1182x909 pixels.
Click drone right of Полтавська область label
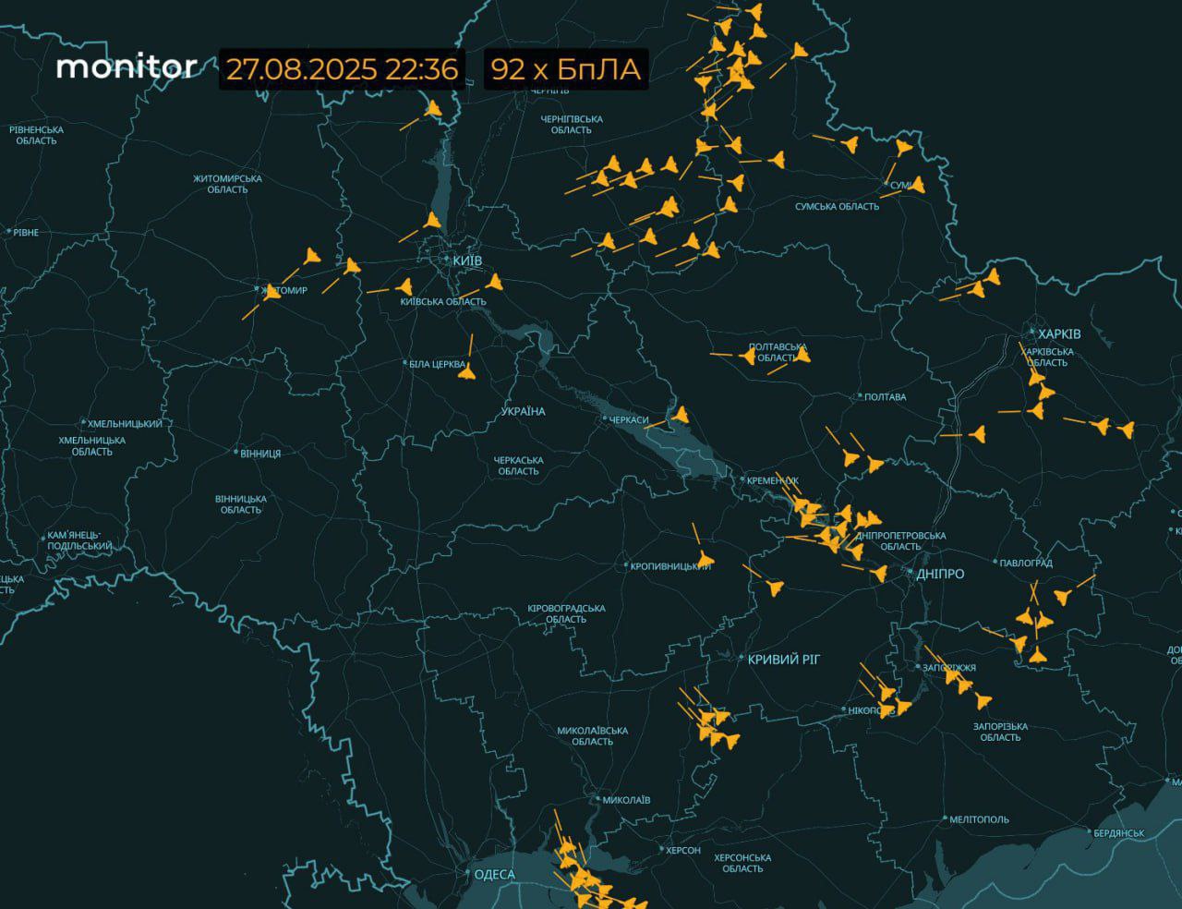point(802,355)
